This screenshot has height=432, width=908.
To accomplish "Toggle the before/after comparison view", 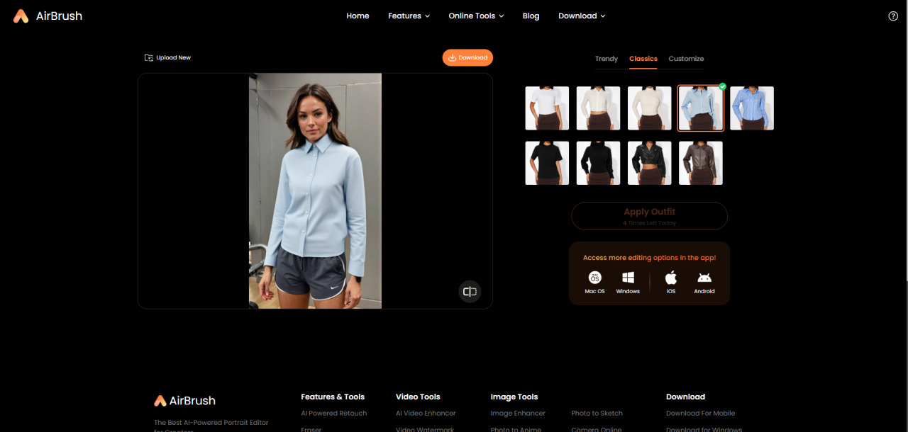I will click(x=469, y=291).
